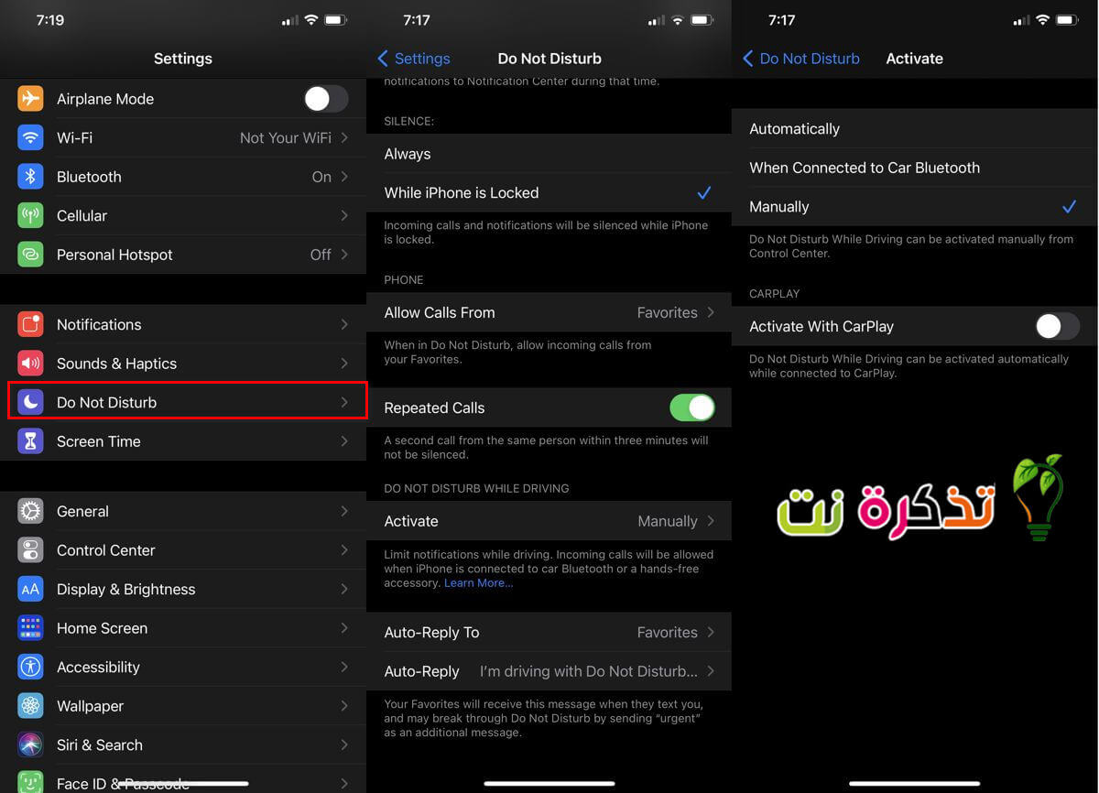Tap the 7:19 clock in status bar

(50, 20)
